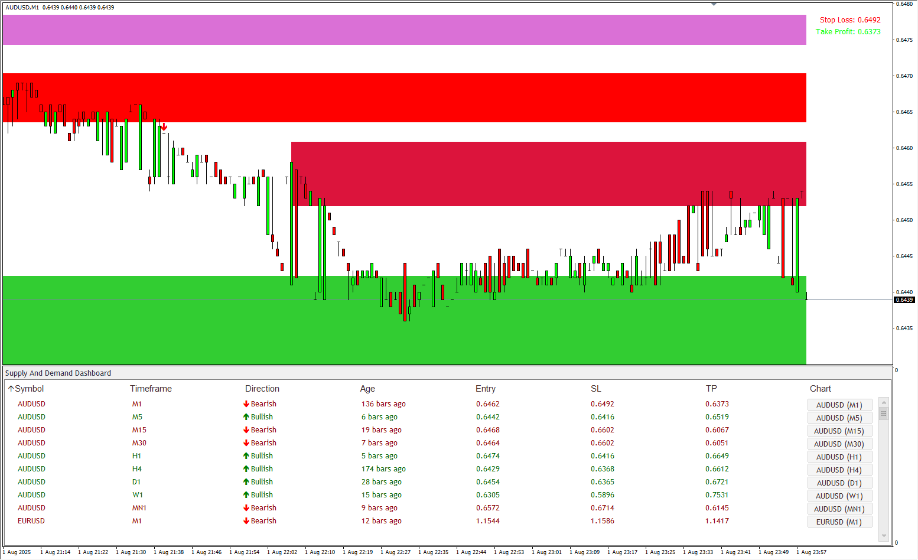The image size is (918, 560).
Task: Click the bearish arrow in the EURUSD M1 row
Action: click(246, 521)
